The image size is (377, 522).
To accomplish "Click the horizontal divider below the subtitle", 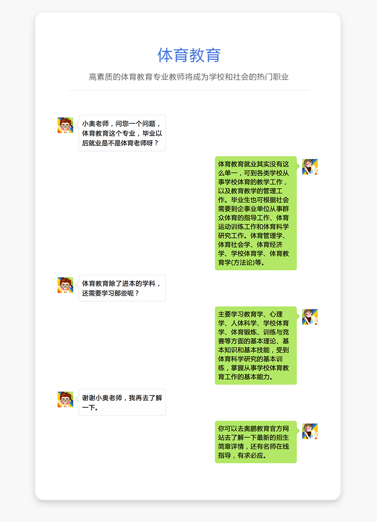I will coord(188,90).
